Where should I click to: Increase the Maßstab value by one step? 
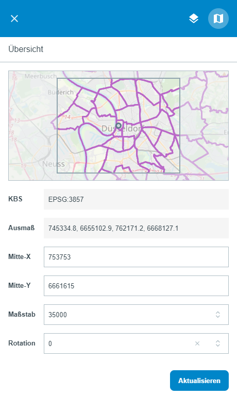[218, 313]
